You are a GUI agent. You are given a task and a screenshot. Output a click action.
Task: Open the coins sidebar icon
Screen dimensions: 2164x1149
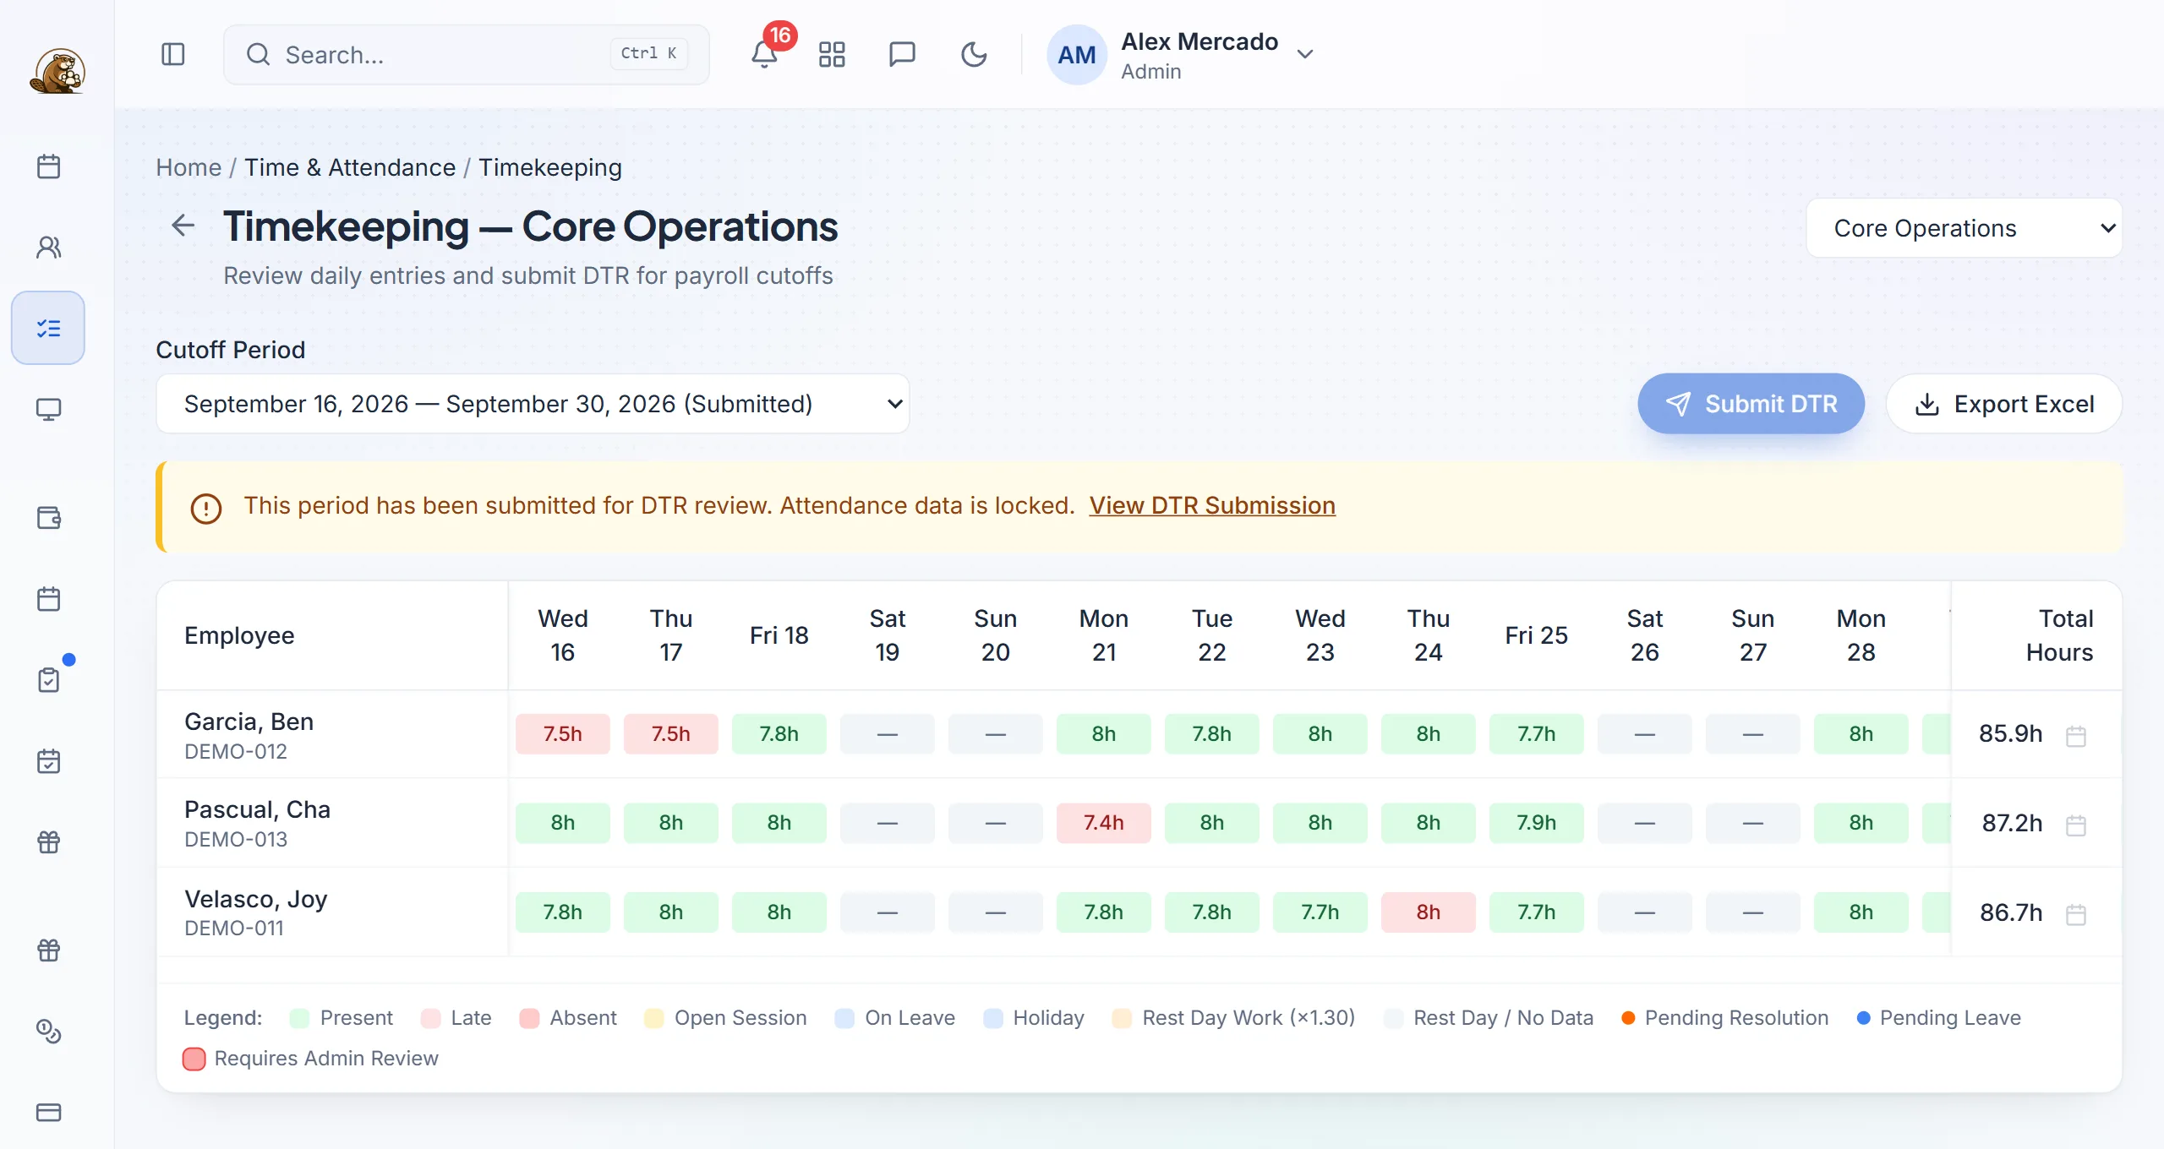coord(49,1031)
